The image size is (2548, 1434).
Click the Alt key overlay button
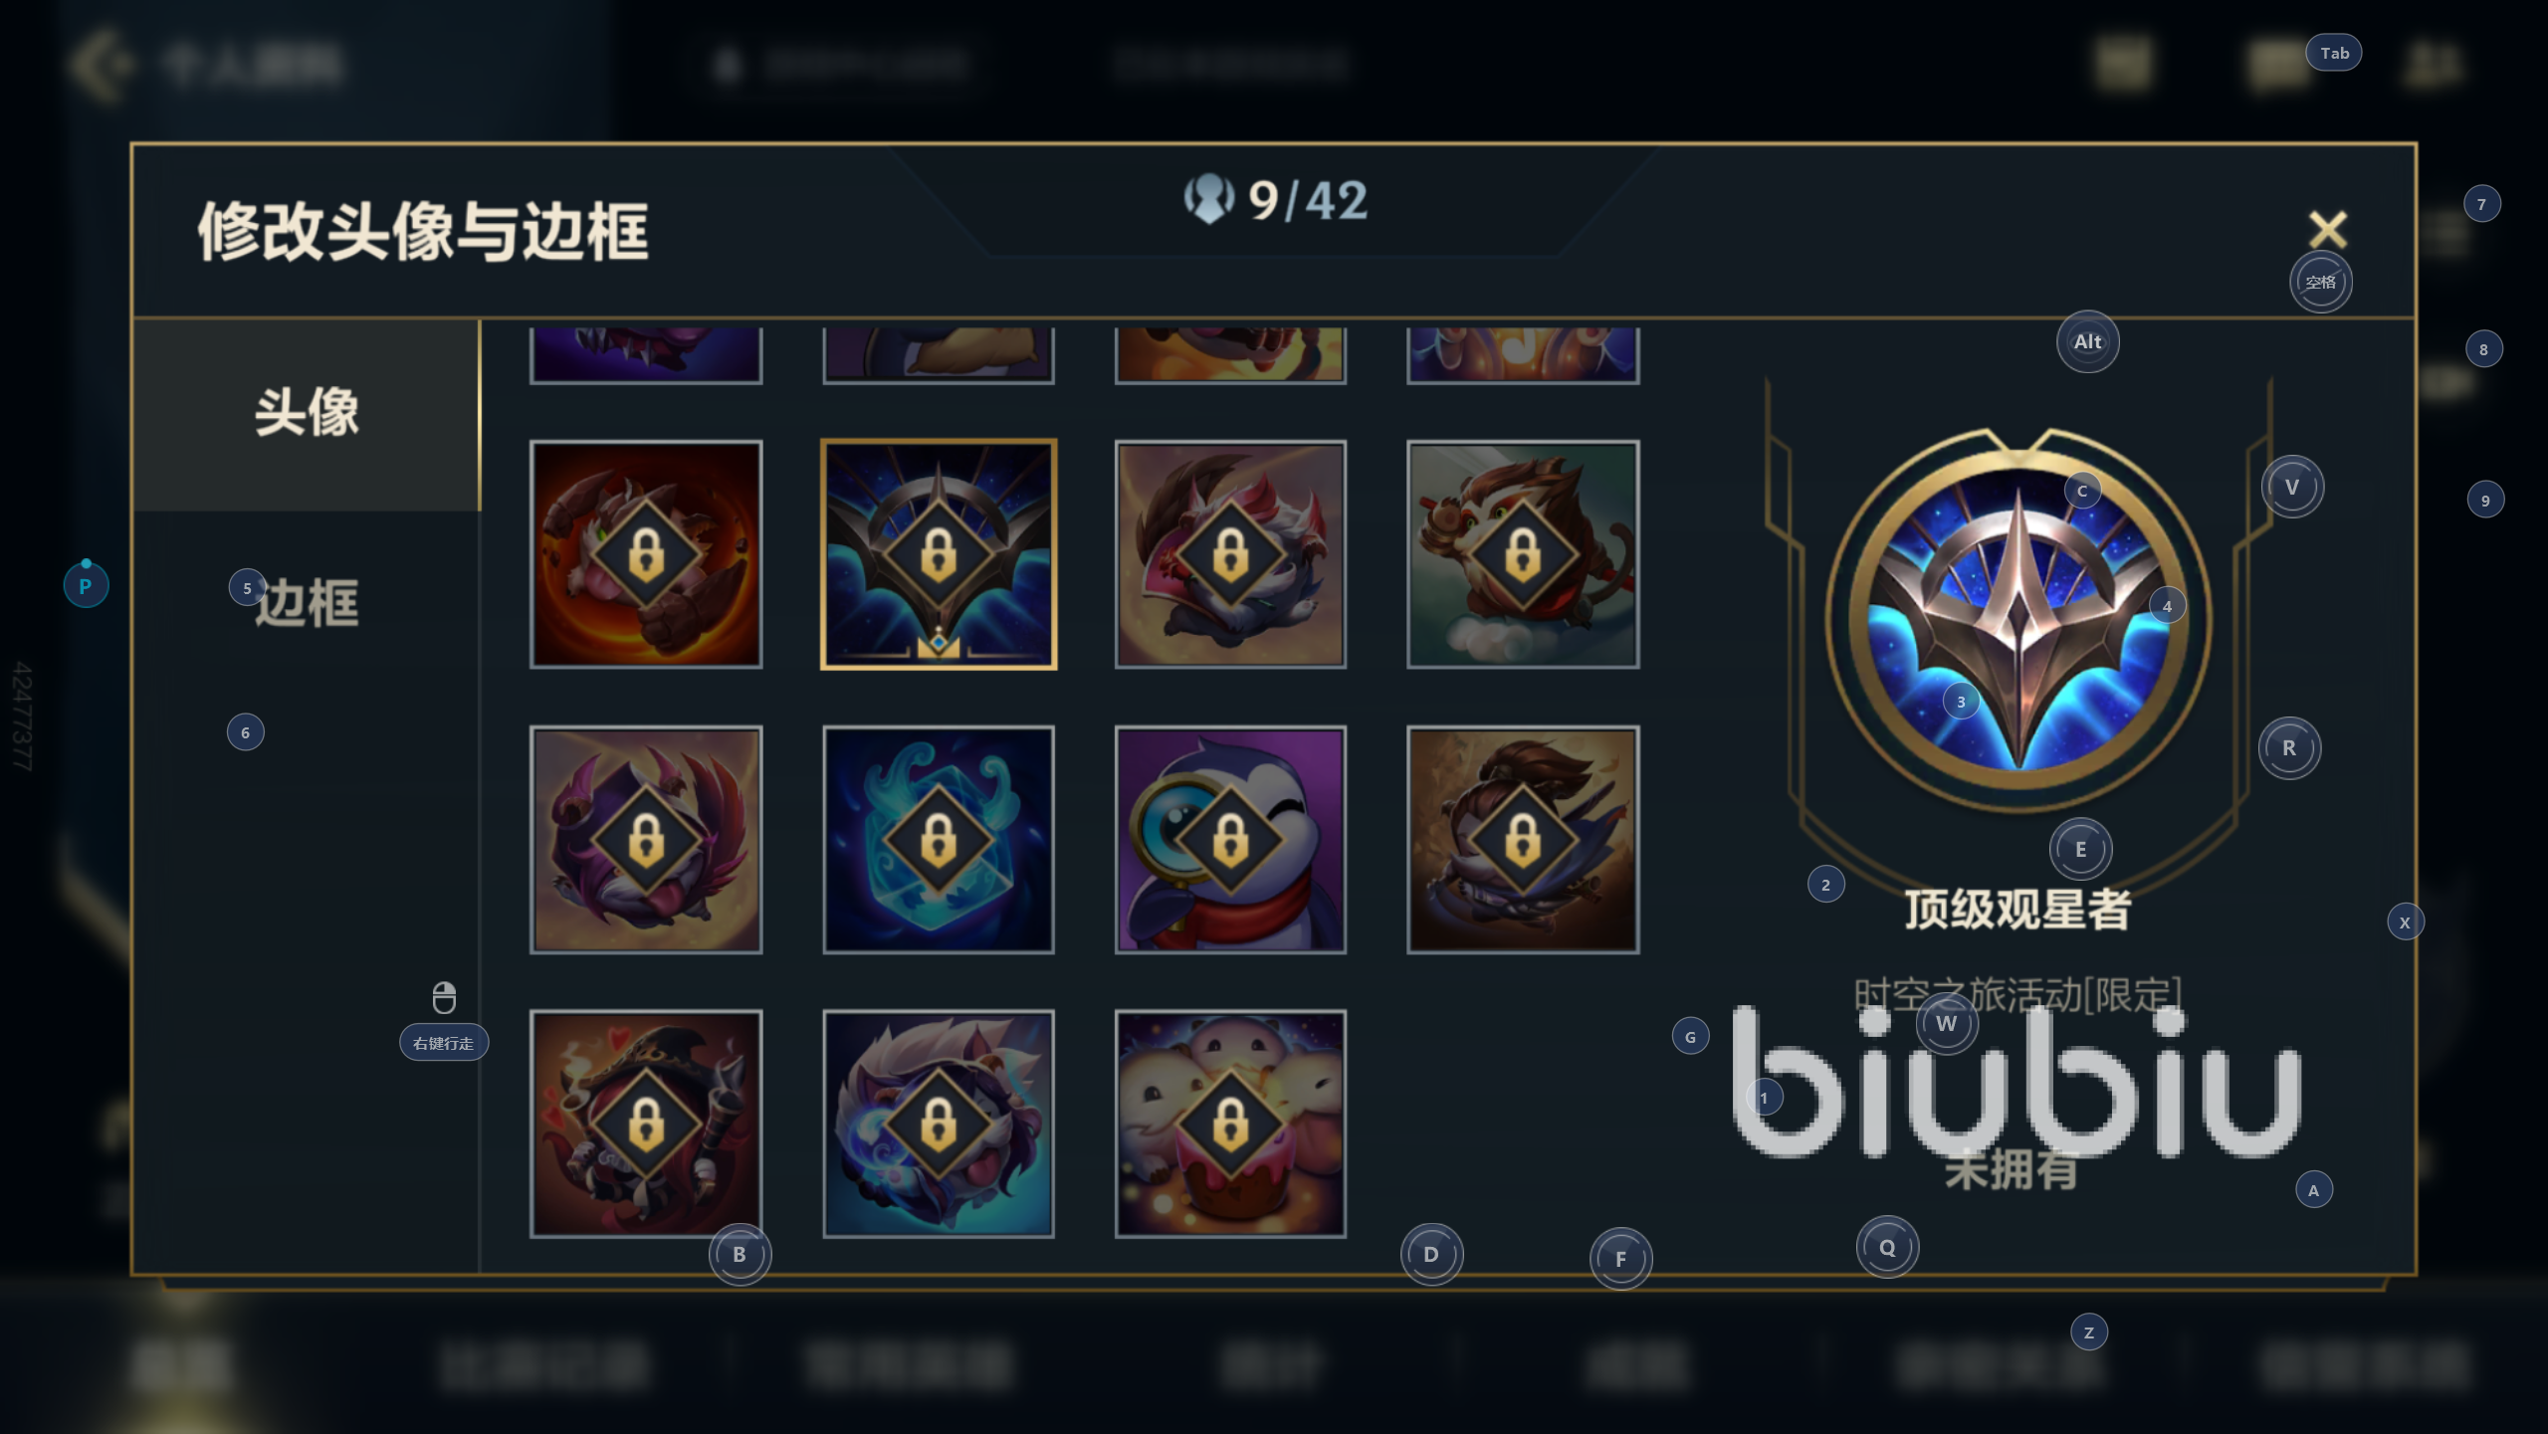[2088, 341]
